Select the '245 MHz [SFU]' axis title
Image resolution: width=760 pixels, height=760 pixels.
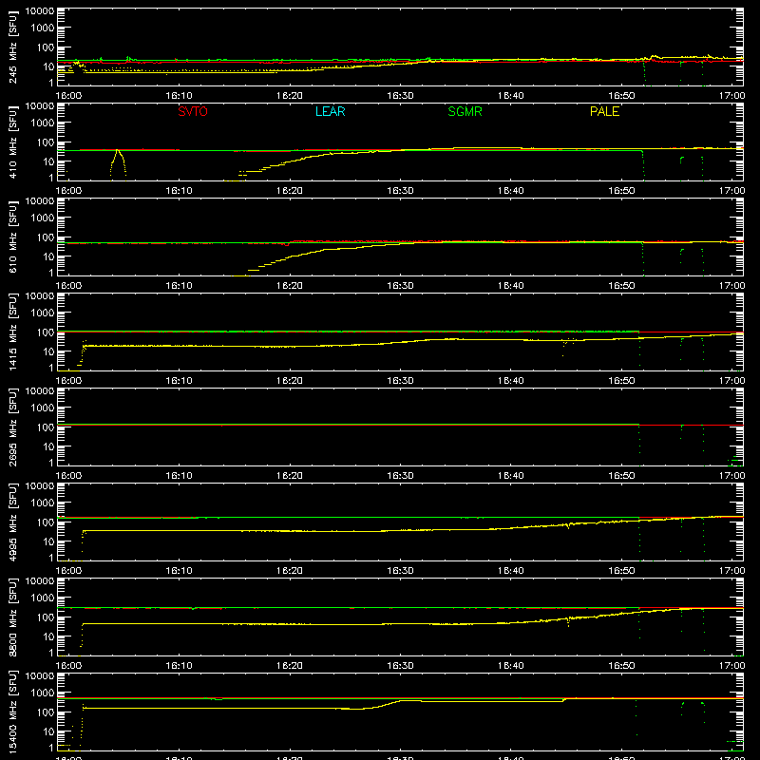click(12, 47)
